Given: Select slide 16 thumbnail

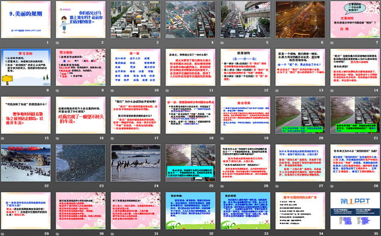Looking at the screenshot, I should click(81, 115).
